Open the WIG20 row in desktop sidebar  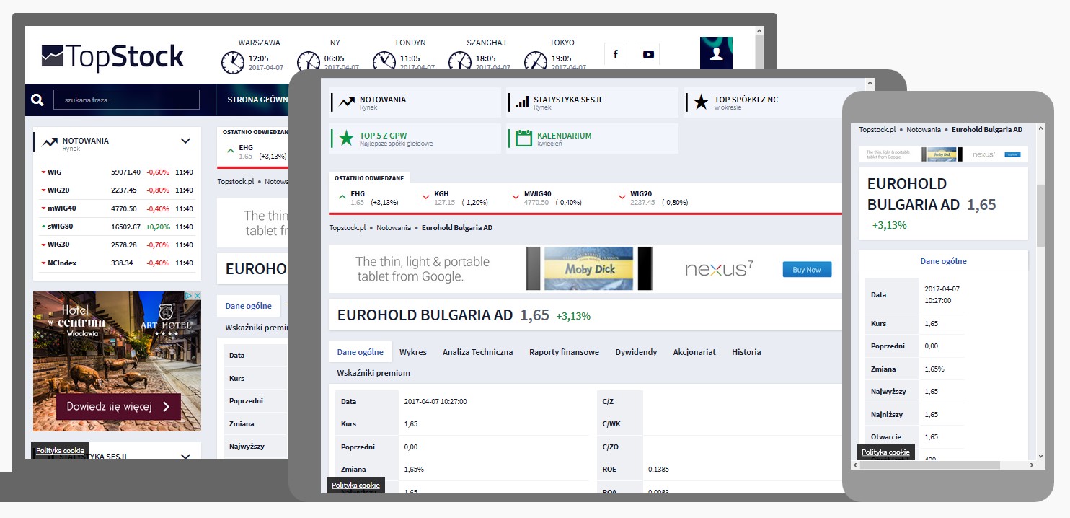point(117,190)
